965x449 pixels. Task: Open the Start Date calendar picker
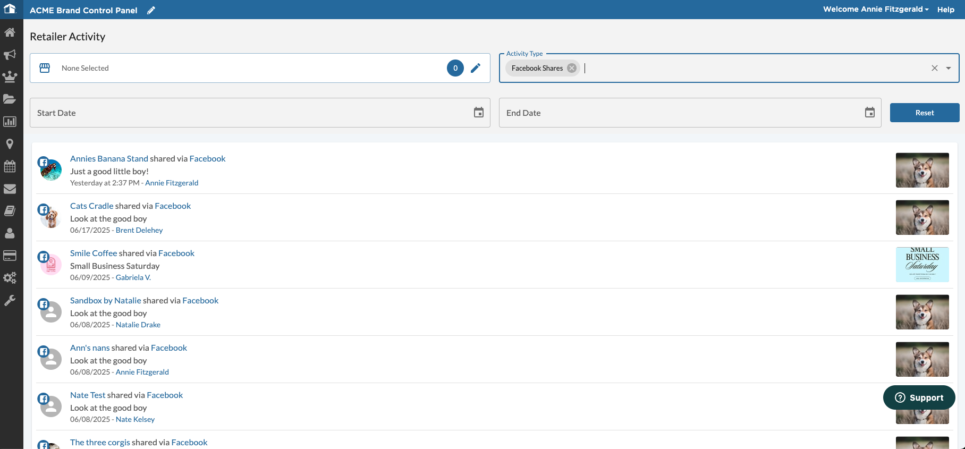479,113
